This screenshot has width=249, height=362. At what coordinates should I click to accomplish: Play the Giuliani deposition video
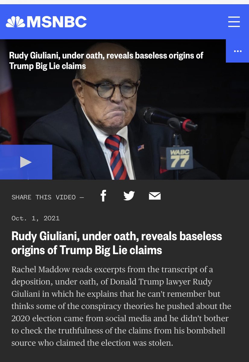(x=26, y=162)
